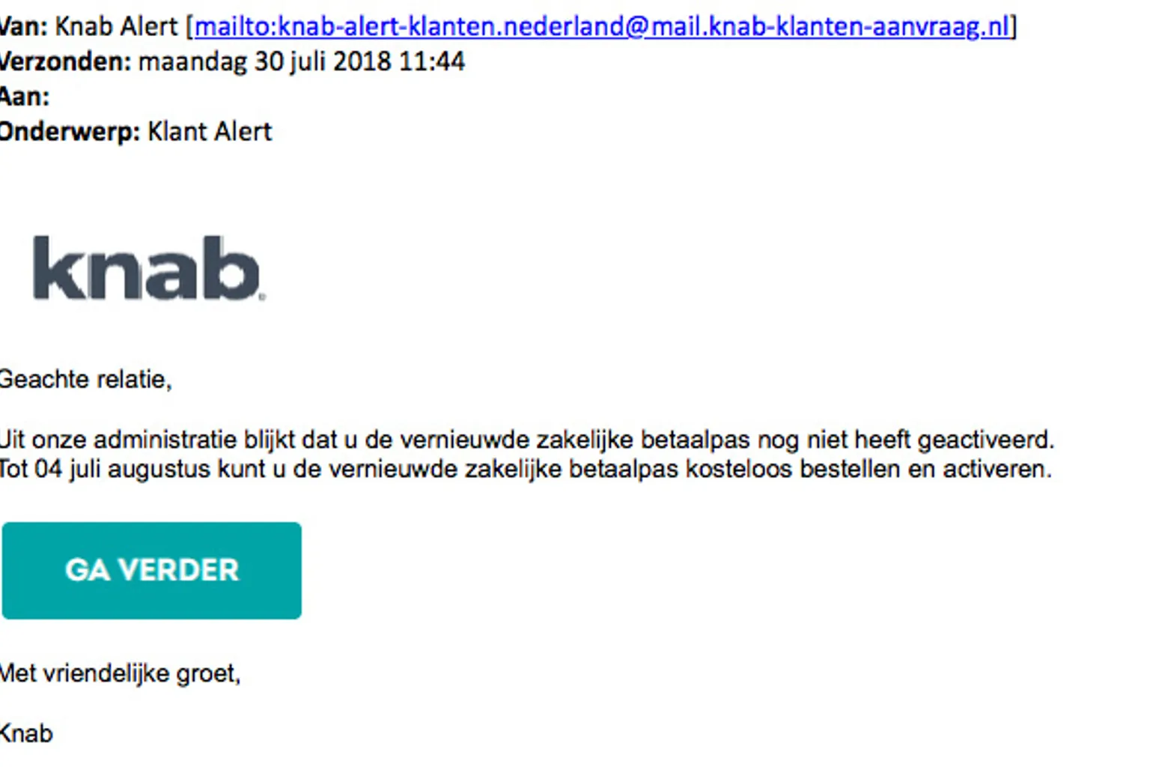This screenshot has height=767, width=1150.
Task: Click the bold 'Van:' header label
Action: pyautogui.click(x=22, y=27)
